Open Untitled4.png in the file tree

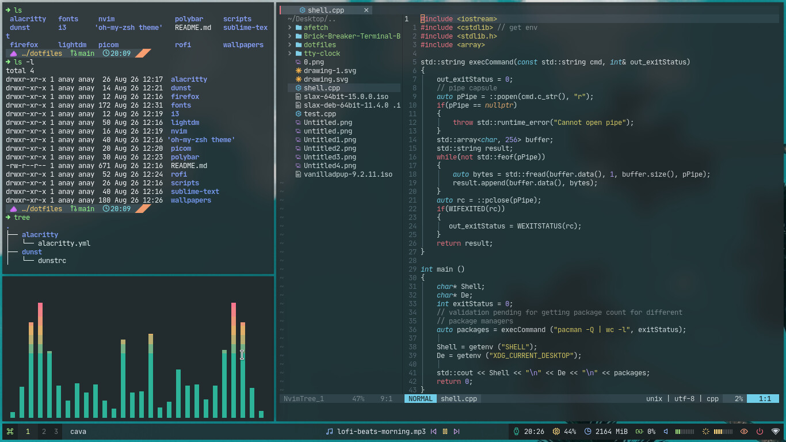(330, 166)
